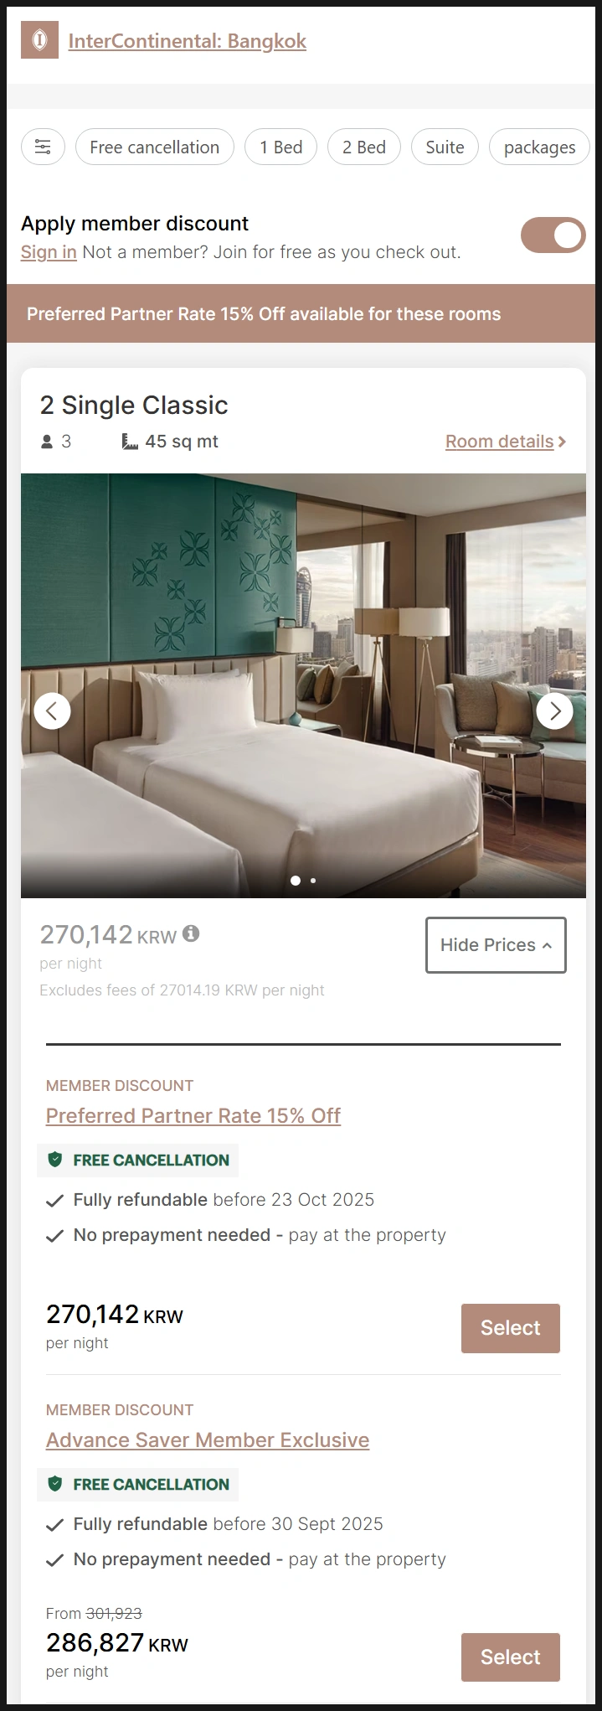The height and width of the screenshot is (1711, 602).
Task: Click the InterContinental hotel logo icon
Action: pos(39,40)
